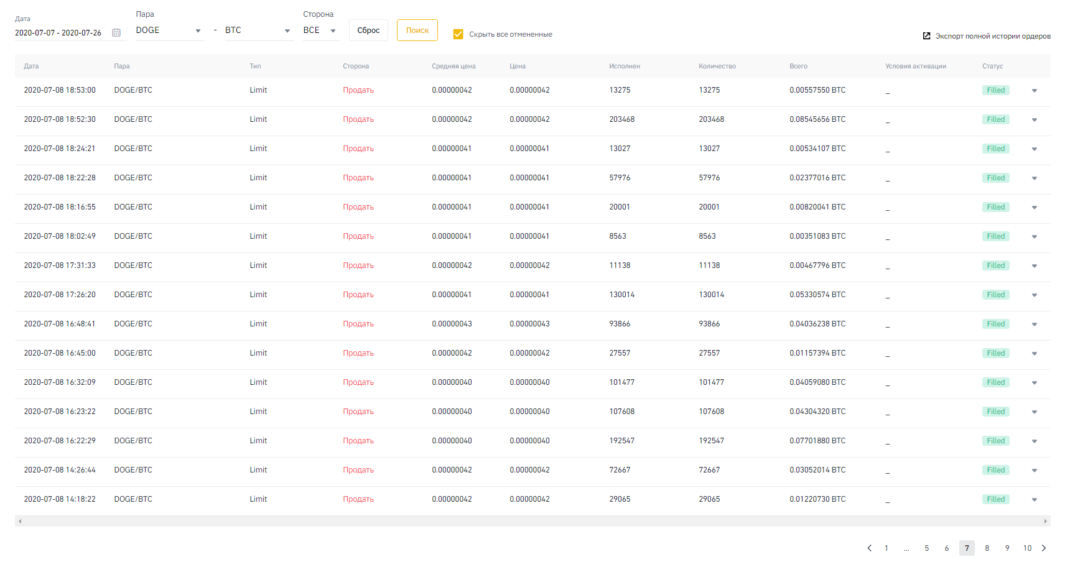Expand order details for 18:22:28 row
Screen dimensions: 1065x562
(1035, 178)
